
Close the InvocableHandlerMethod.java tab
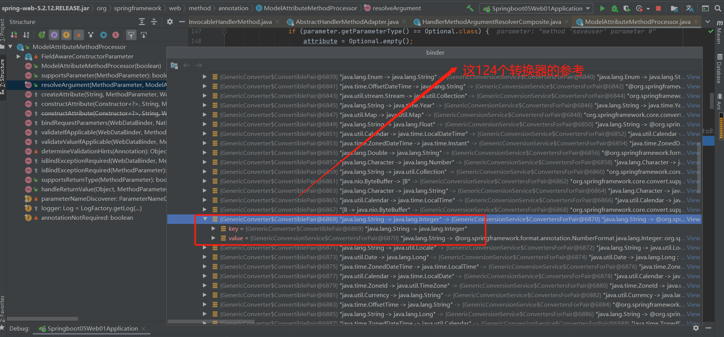point(277,22)
